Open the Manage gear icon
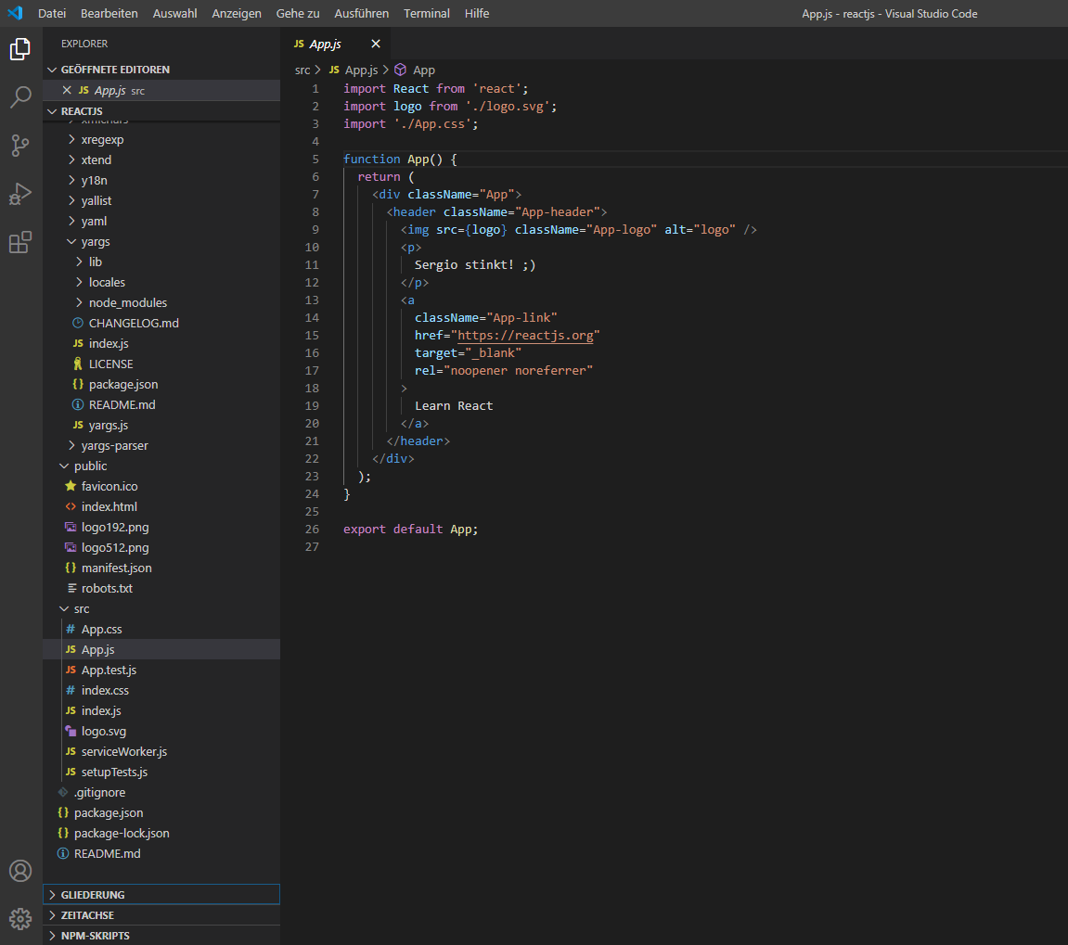Screen dimensions: 1068x945 pyautogui.click(x=20, y=918)
